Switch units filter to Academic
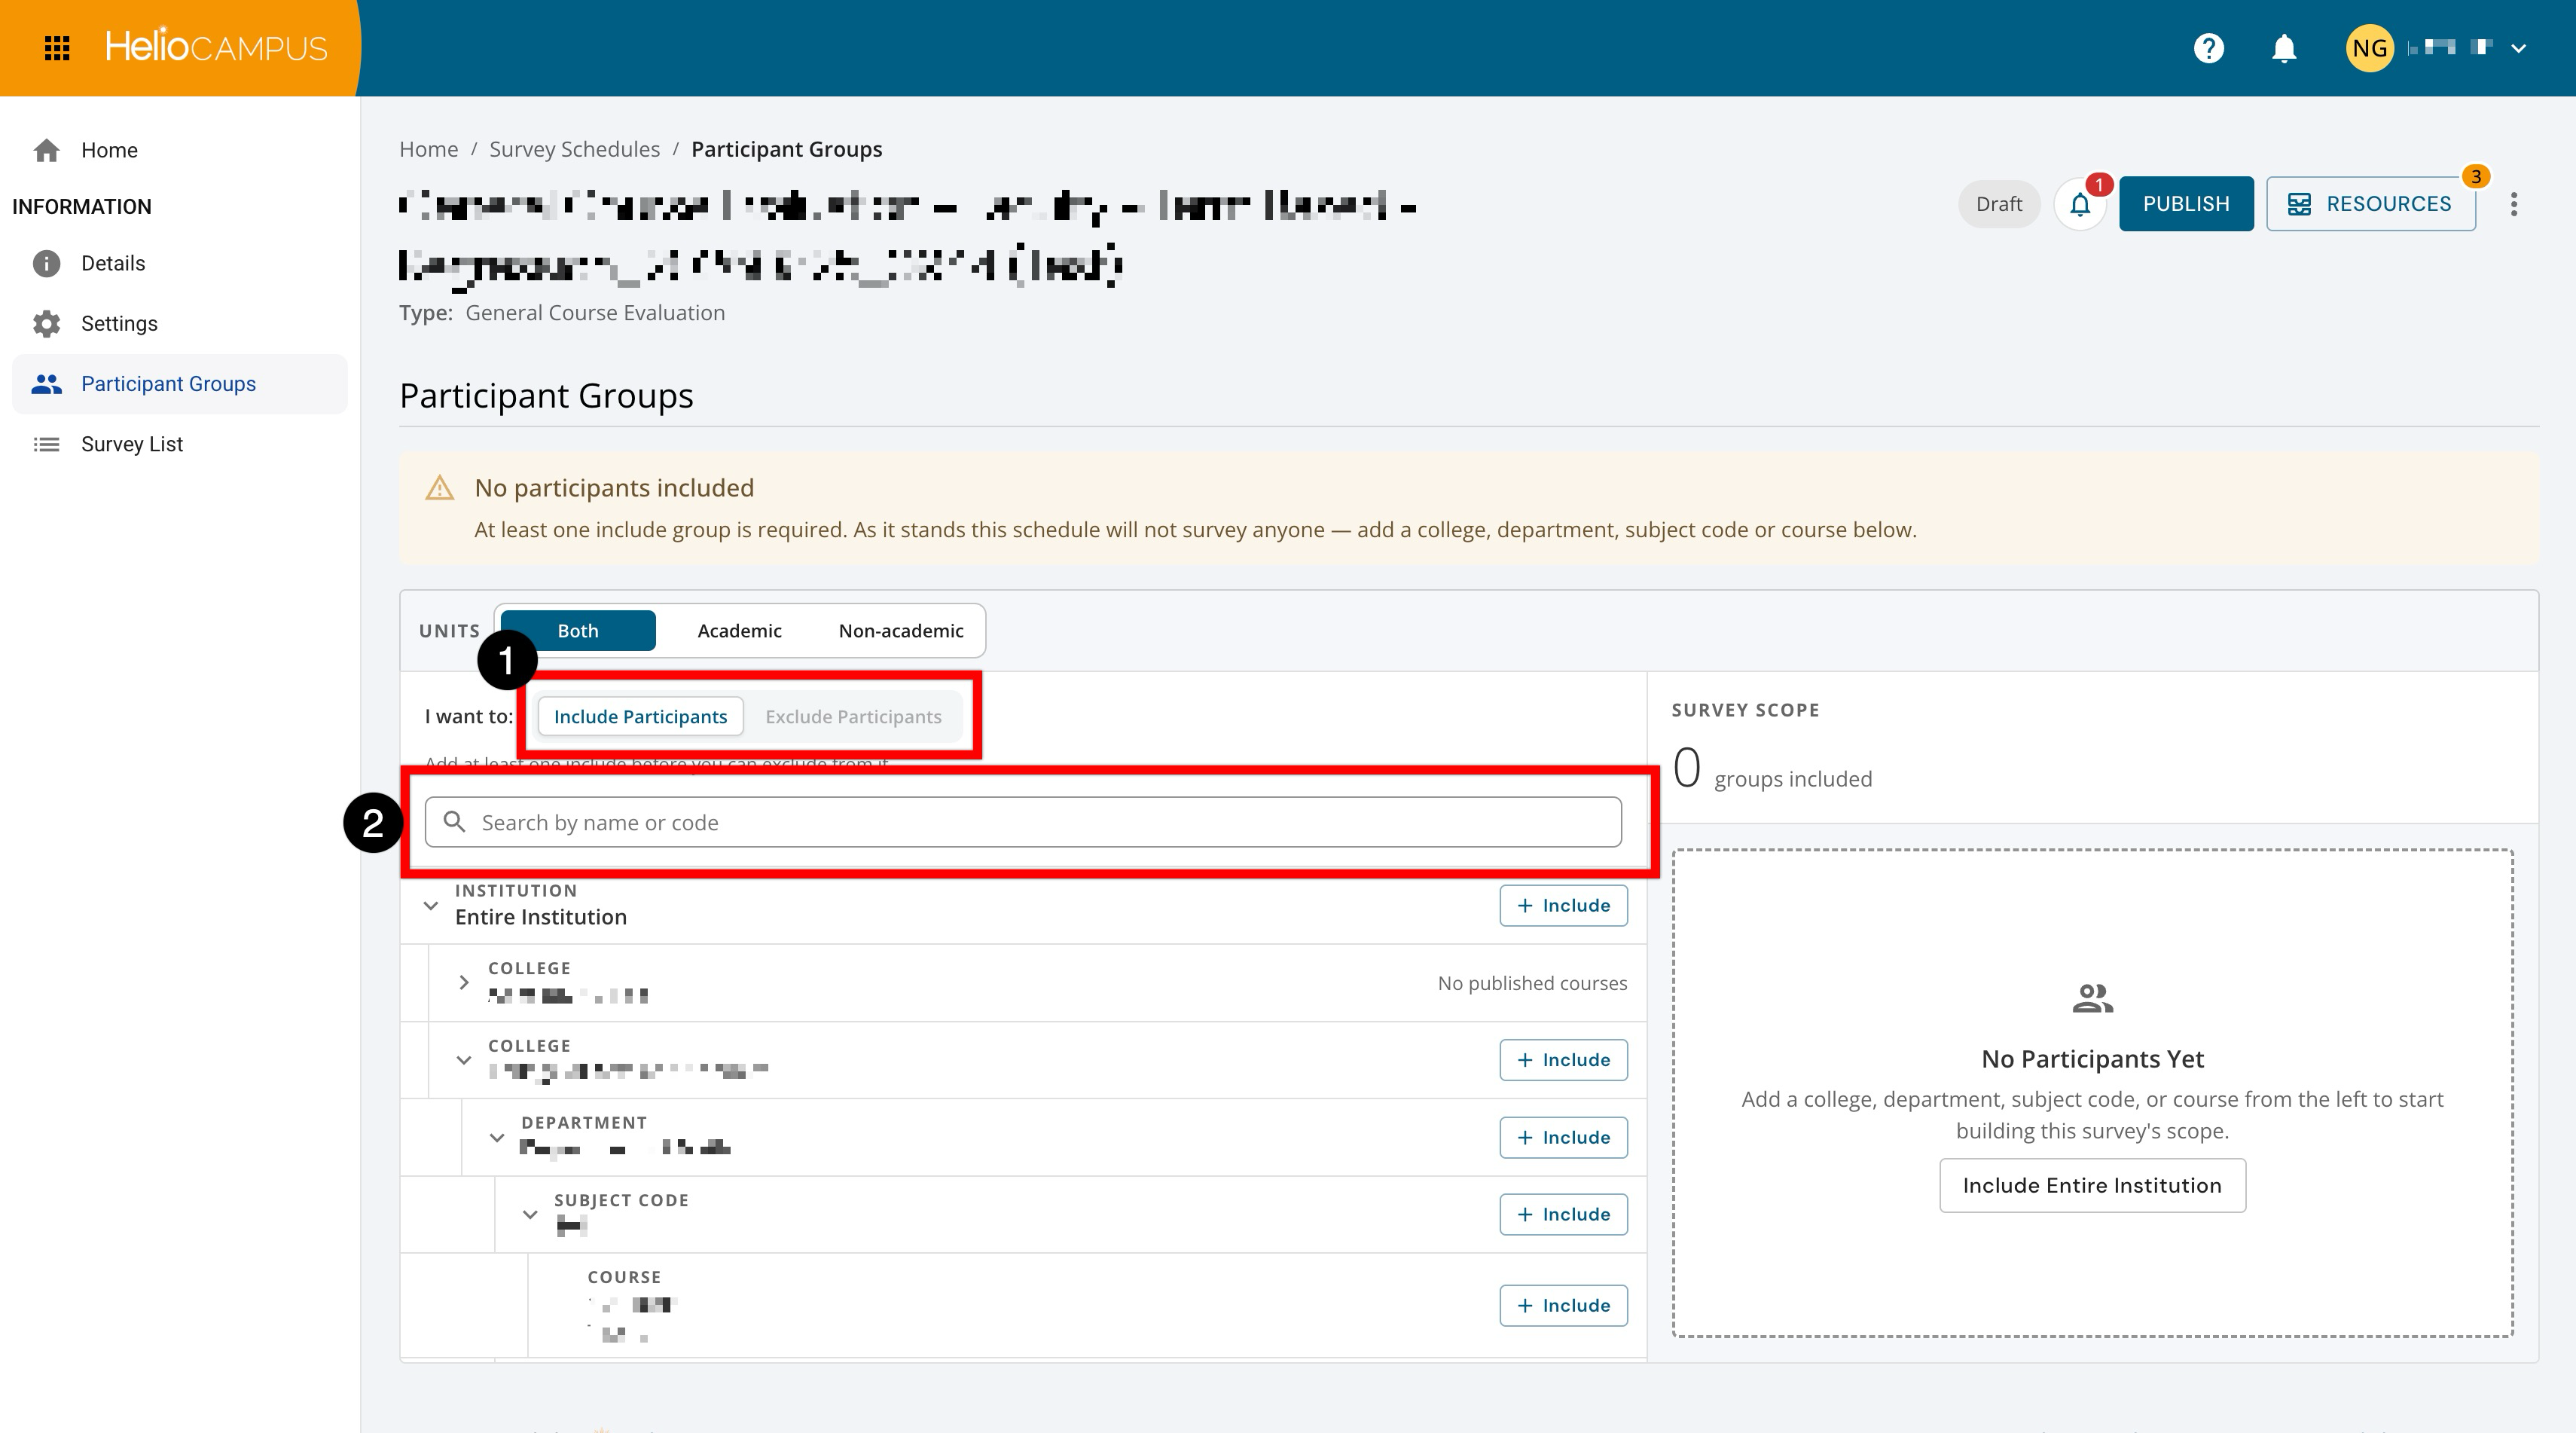Image resolution: width=2576 pixels, height=1433 pixels. click(740, 631)
